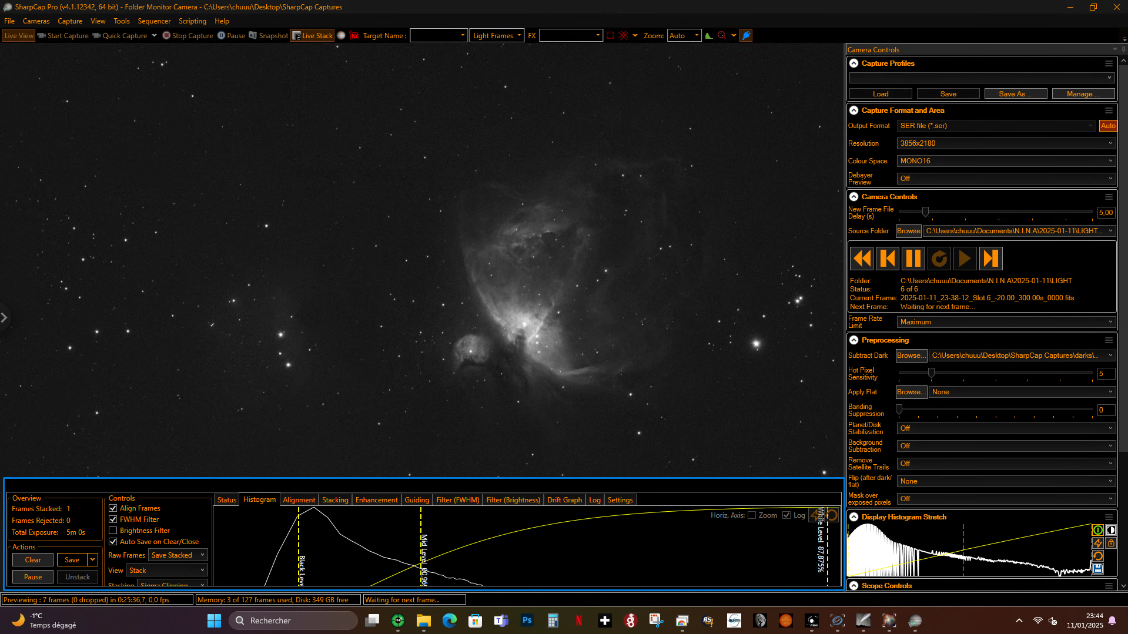Toggle Auto Save on Clear/Close checkbox

(x=113, y=542)
